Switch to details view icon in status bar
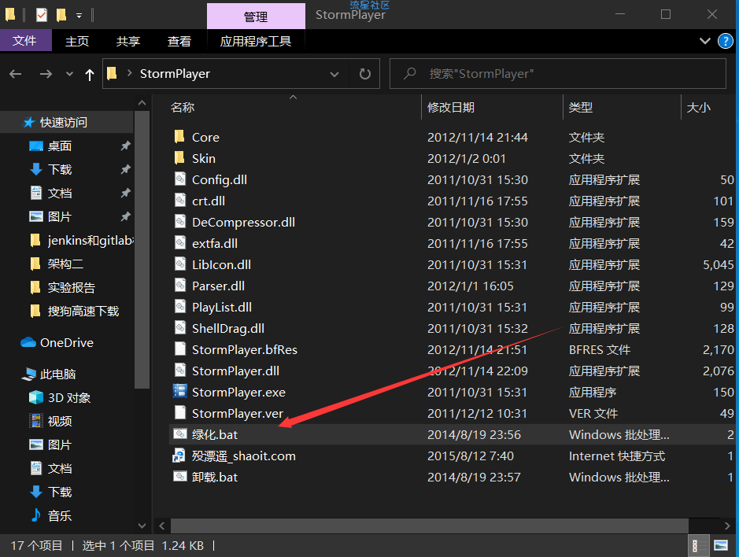The image size is (739, 557). click(698, 545)
